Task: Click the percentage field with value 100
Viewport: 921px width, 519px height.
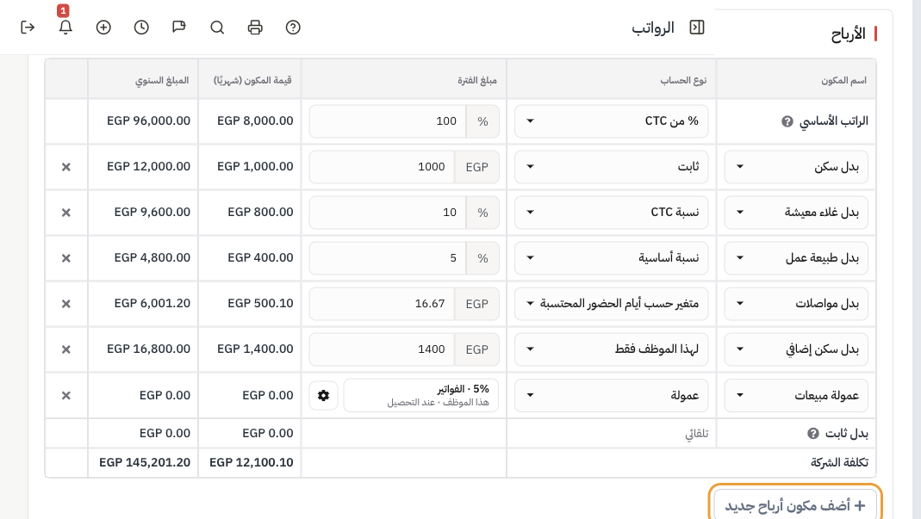Action: click(x=388, y=121)
